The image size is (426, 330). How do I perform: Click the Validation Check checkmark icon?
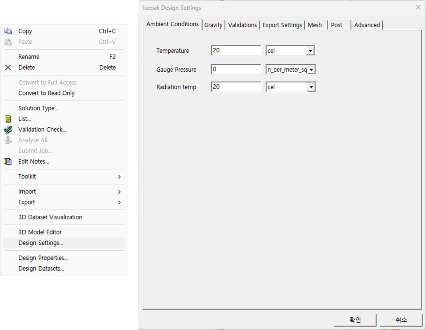(x=8, y=130)
